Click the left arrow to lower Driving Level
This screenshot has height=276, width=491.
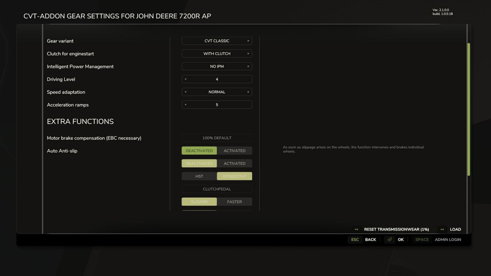coord(185,79)
